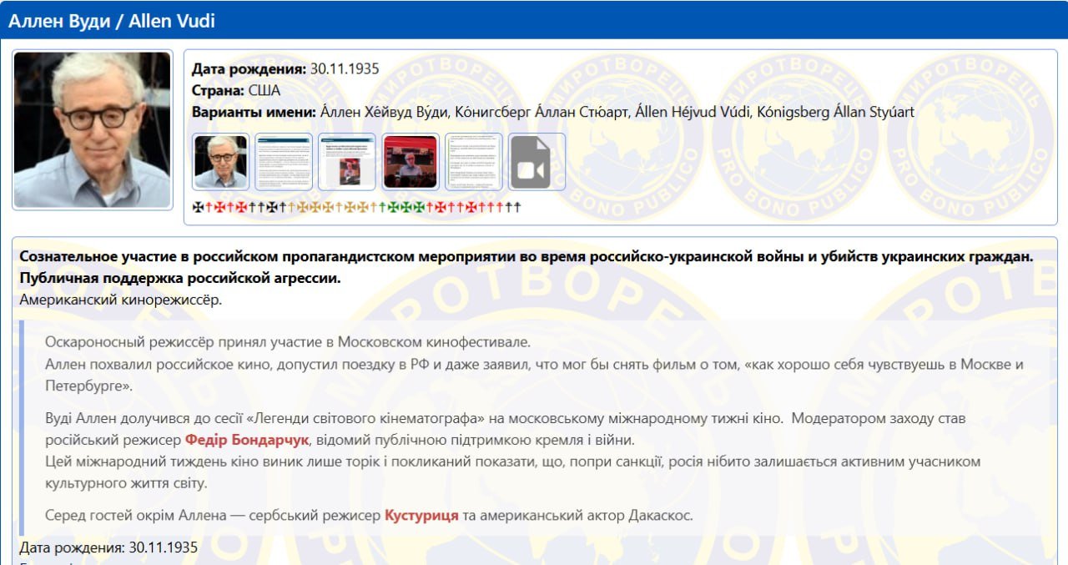Open the gray video file icon
Image resolution: width=1068 pixels, height=565 pixels.
[537, 162]
